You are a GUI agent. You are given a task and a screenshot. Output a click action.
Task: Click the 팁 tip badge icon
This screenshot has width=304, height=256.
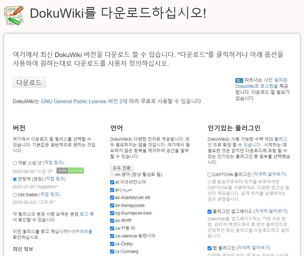point(239,81)
